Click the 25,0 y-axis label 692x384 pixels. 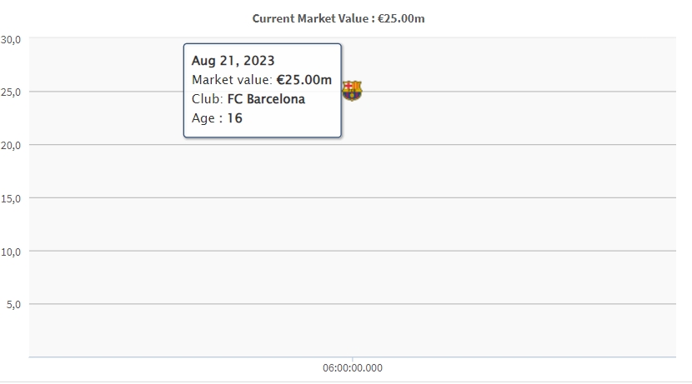[x=11, y=92]
